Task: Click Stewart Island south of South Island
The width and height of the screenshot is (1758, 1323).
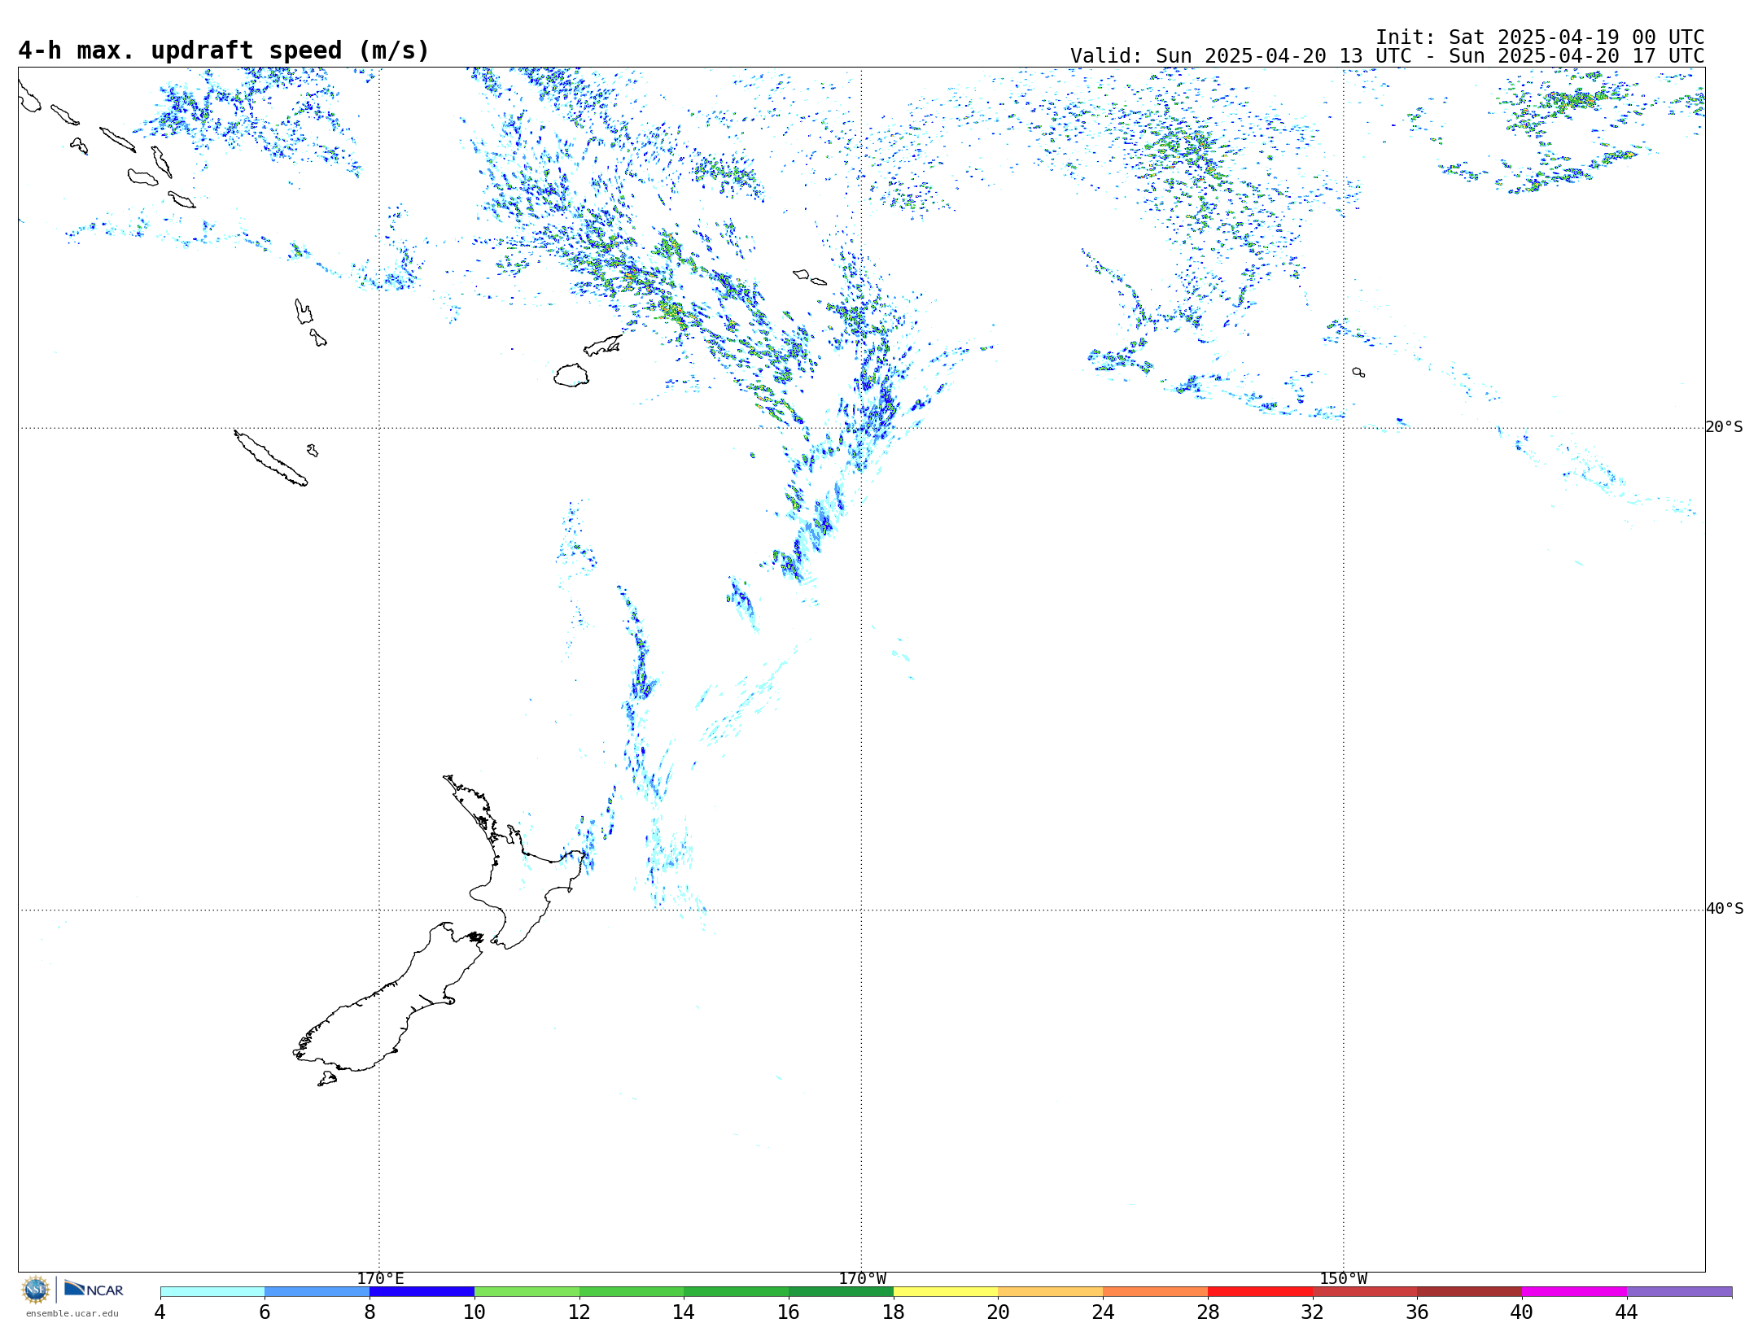Action: [x=327, y=1079]
